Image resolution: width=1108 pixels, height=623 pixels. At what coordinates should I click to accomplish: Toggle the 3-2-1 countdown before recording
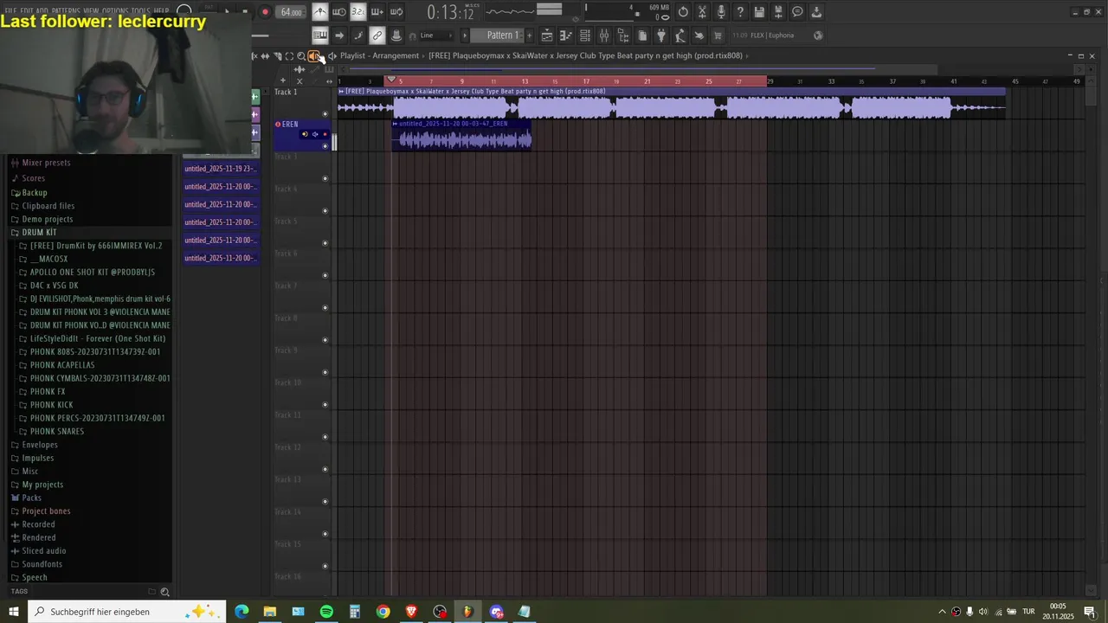point(358,12)
